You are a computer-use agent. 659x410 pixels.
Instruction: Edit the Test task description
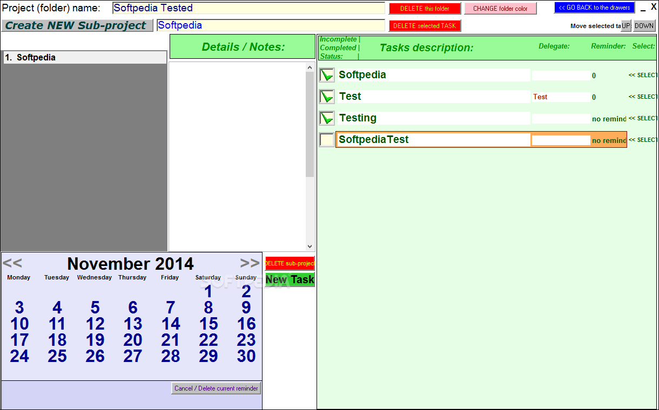(433, 97)
